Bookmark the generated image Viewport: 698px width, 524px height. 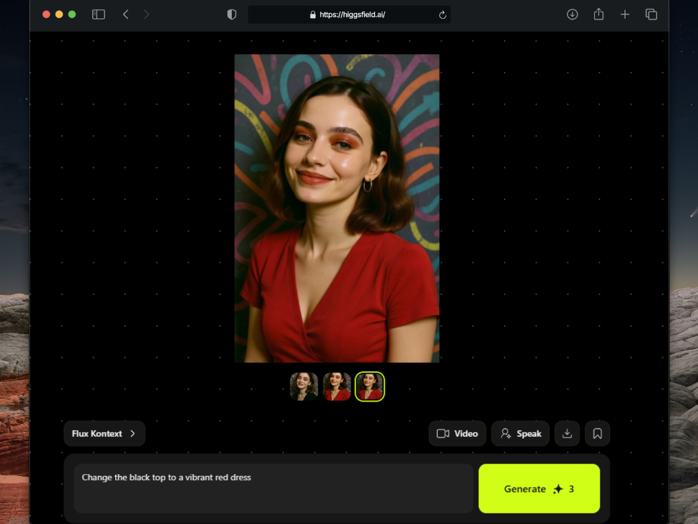(x=597, y=433)
